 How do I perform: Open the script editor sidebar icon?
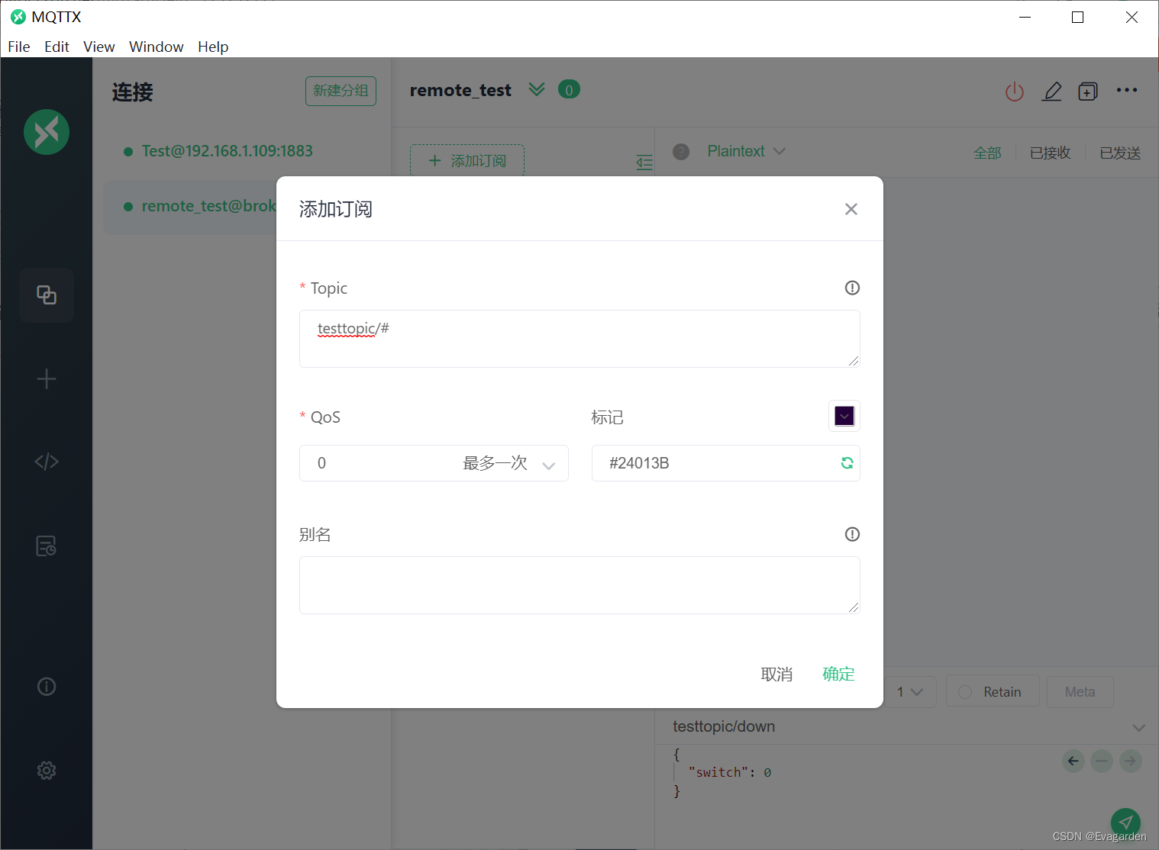(x=47, y=461)
